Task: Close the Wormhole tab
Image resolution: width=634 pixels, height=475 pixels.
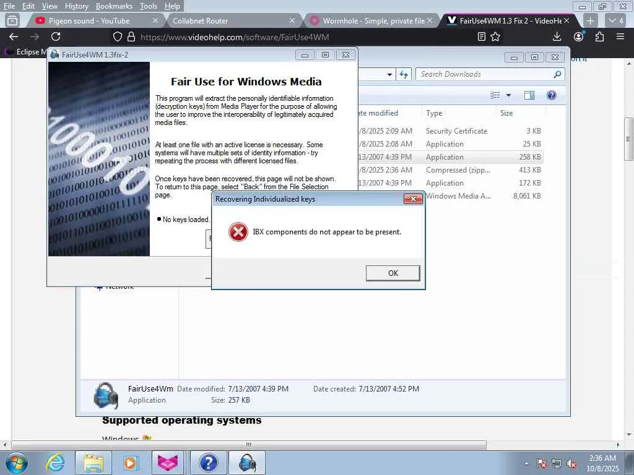Action: tap(430, 20)
